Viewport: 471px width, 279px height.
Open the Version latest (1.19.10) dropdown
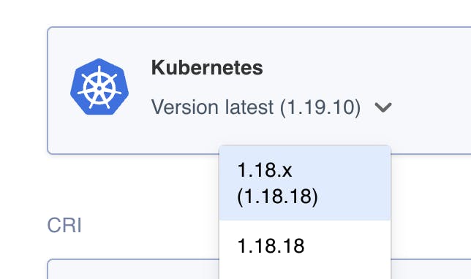pyautogui.click(x=271, y=107)
